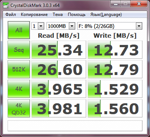The height and width of the screenshot is (137, 150).
Task: Click the 4K write value 1.529
Action: coord(115,89)
